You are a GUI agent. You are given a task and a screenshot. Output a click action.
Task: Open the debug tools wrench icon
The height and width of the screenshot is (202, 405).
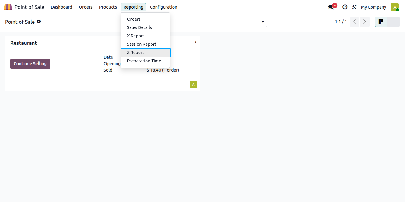[x=354, y=7]
